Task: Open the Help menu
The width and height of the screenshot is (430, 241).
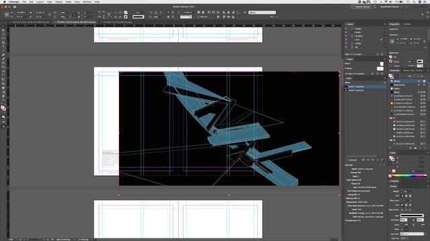Action: (97, 1)
